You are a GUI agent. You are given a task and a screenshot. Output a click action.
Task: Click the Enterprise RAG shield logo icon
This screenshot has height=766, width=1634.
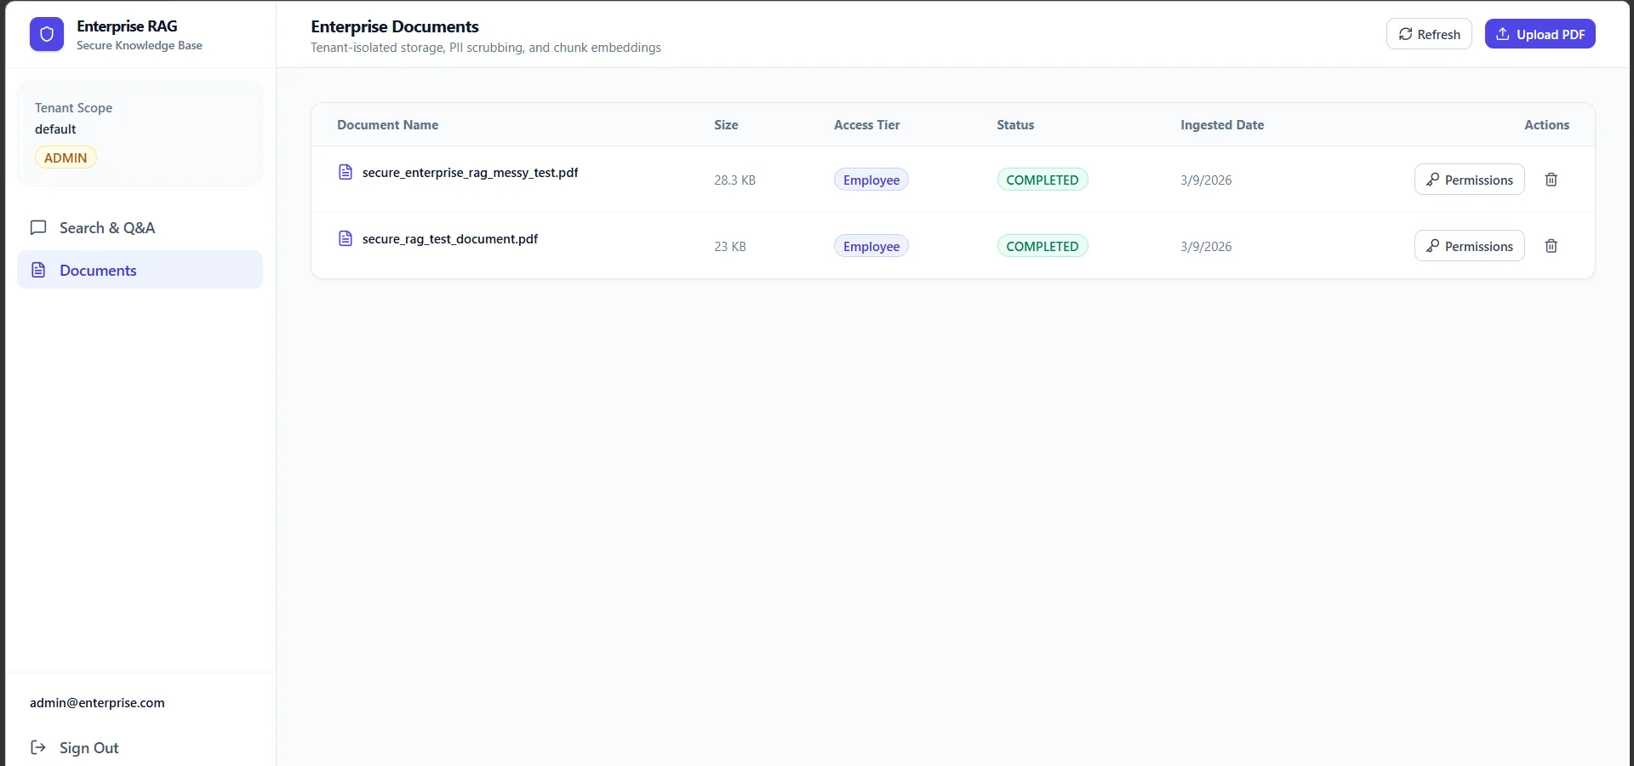47,35
